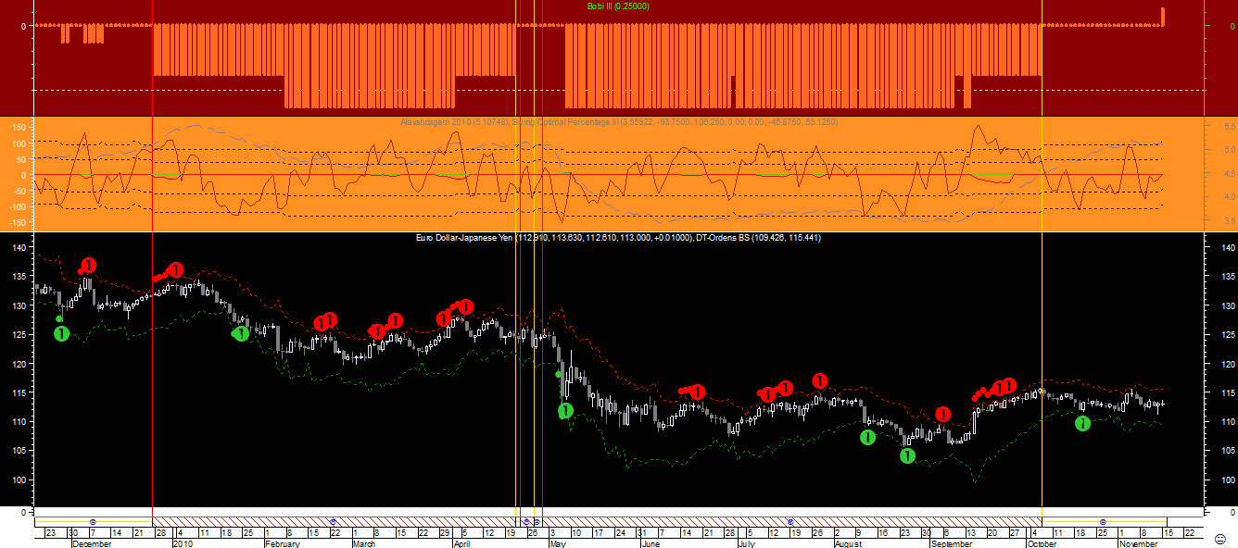Click the blue event marker above December
The height and width of the screenshot is (548, 1238).
[92, 523]
